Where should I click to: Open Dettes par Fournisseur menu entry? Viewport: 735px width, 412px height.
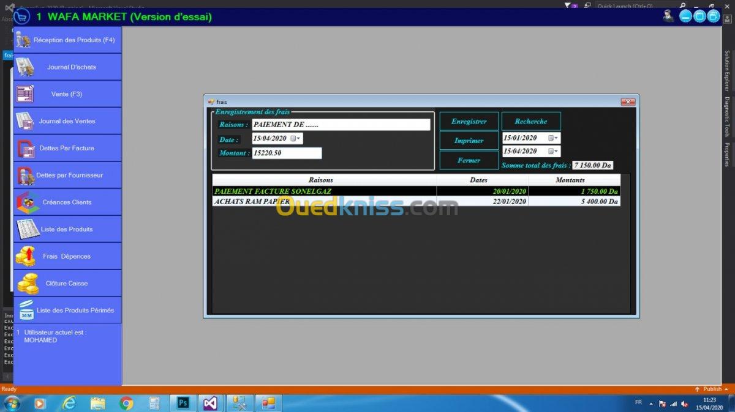pyautogui.click(x=67, y=175)
